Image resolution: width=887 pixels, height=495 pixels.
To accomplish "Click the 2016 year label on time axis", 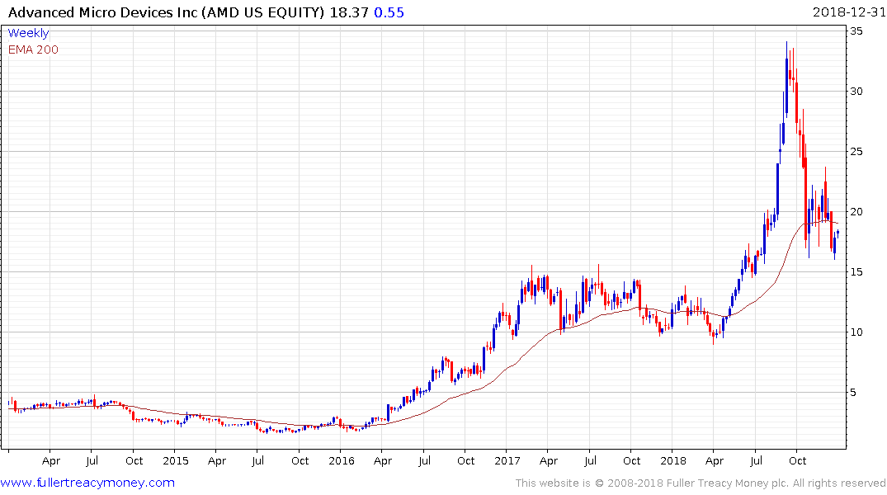I will (x=342, y=460).
